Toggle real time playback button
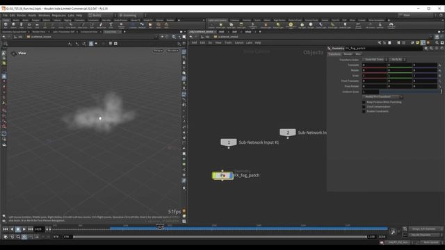This screenshot has height=250, width=445. click(x=24, y=237)
